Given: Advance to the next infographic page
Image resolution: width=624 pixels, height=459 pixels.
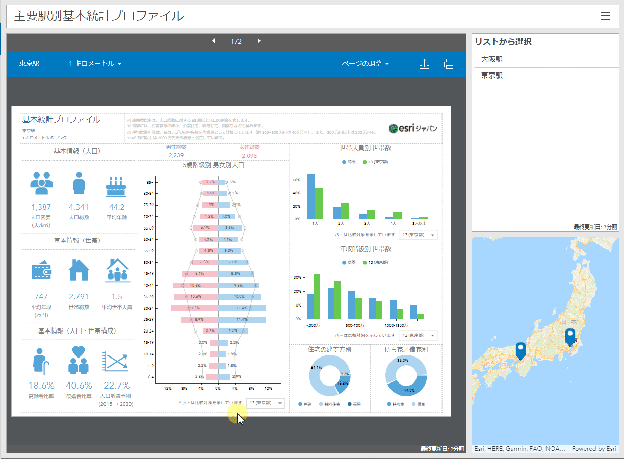Looking at the screenshot, I should pos(259,41).
